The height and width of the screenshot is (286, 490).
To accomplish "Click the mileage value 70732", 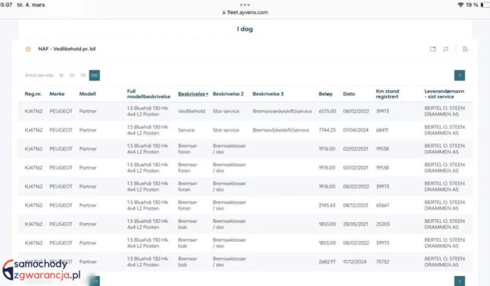I will click(x=383, y=261).
